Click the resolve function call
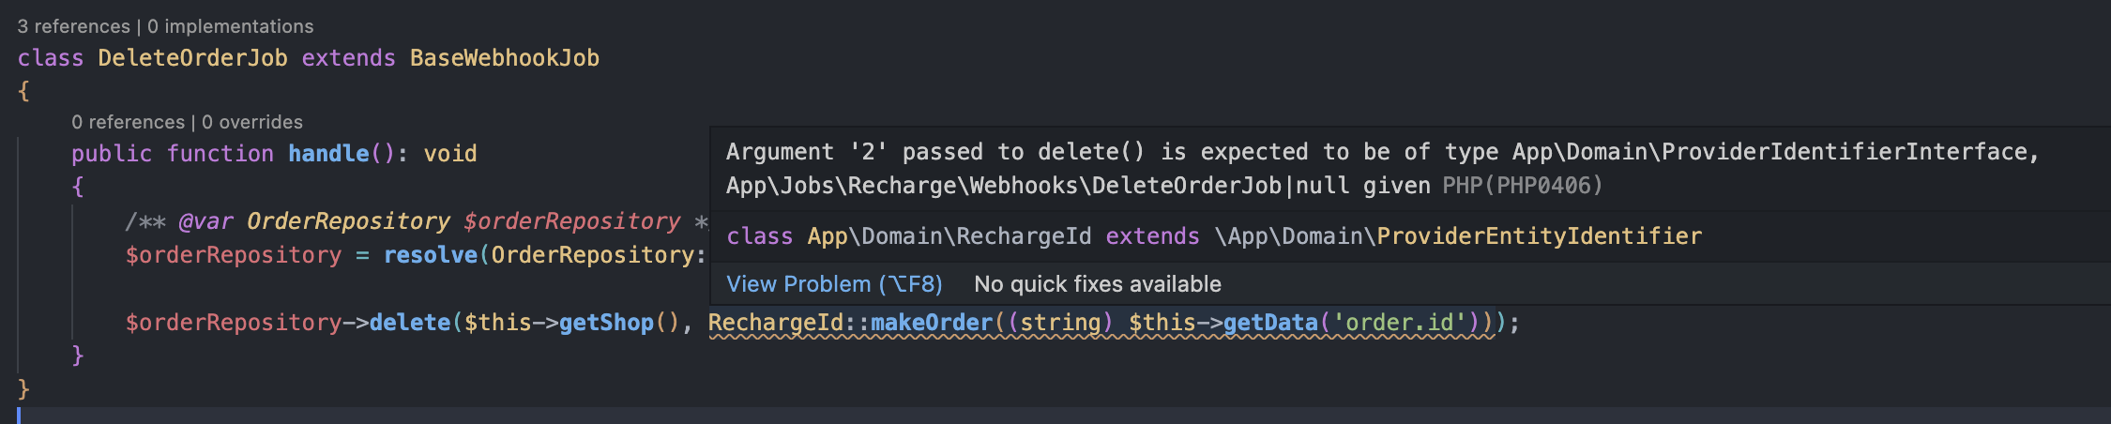Image resolution: width=2111 pixels, height=424 pixels. [430, 255]
